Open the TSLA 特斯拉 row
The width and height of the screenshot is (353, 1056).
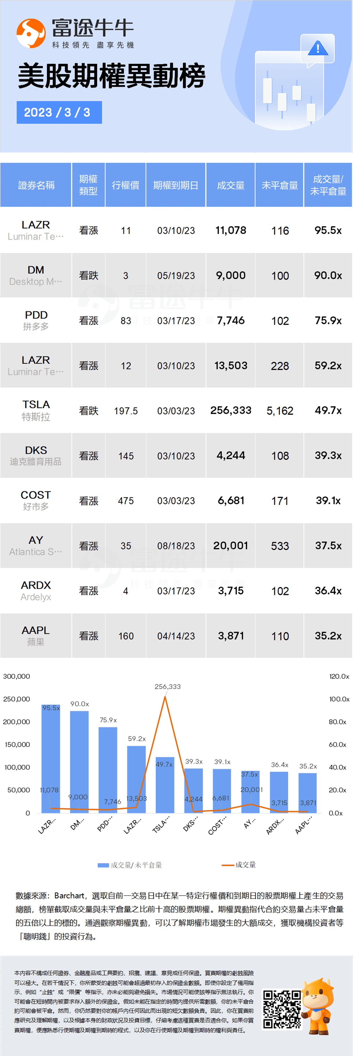(176, 410)
